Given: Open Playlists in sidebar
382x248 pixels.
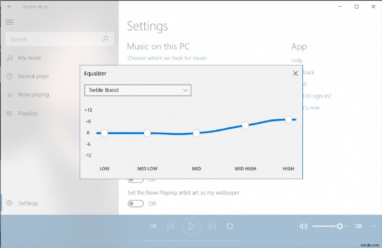Looking at the screenshot, I should coord(28,113).
